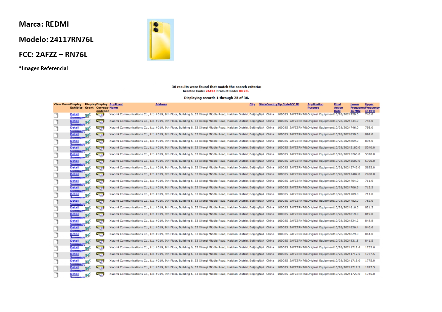Click the '*Imagen Referencial' note

pyautogui.click(x=43, y=68)
